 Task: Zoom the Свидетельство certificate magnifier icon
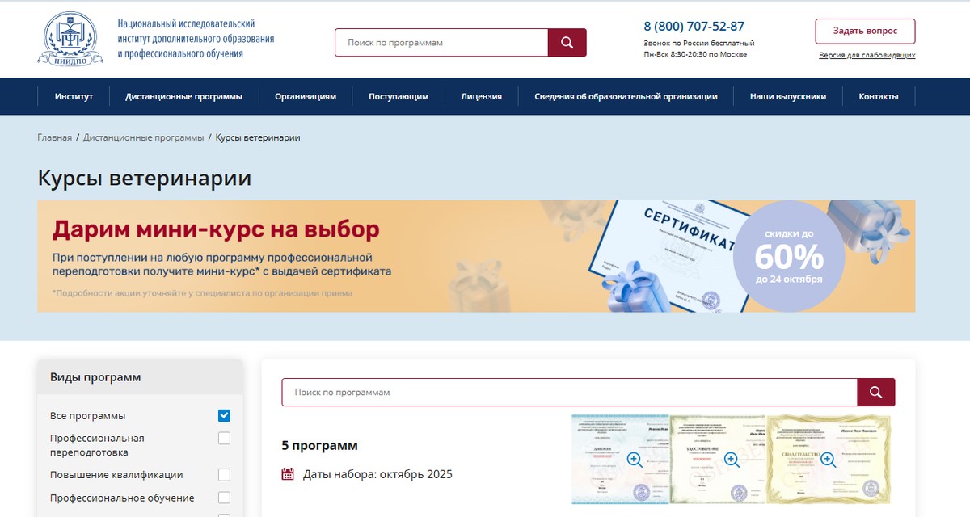point(829,460)
